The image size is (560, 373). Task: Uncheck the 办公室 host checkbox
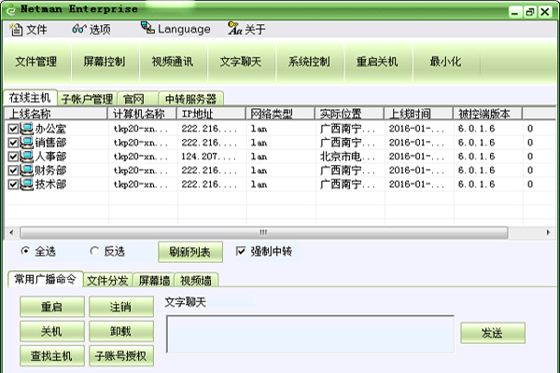pos(13,129)
